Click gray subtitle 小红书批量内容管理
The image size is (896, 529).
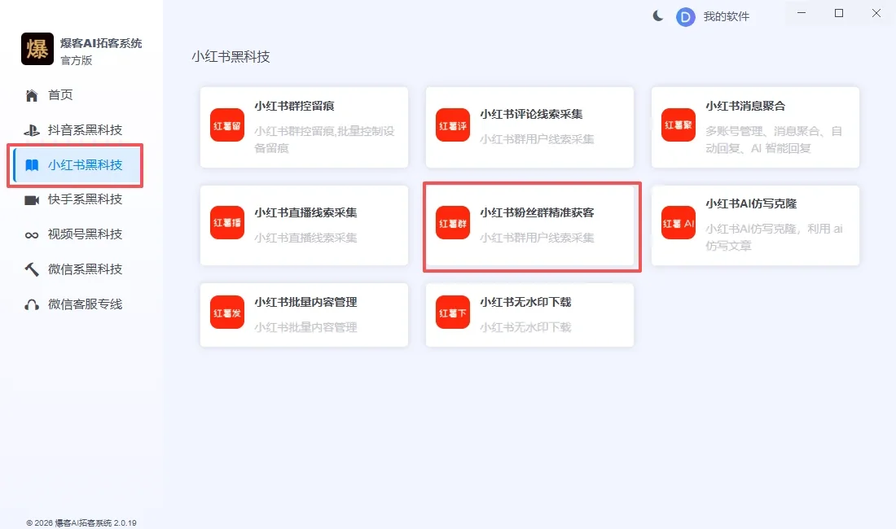pos(305,327)
